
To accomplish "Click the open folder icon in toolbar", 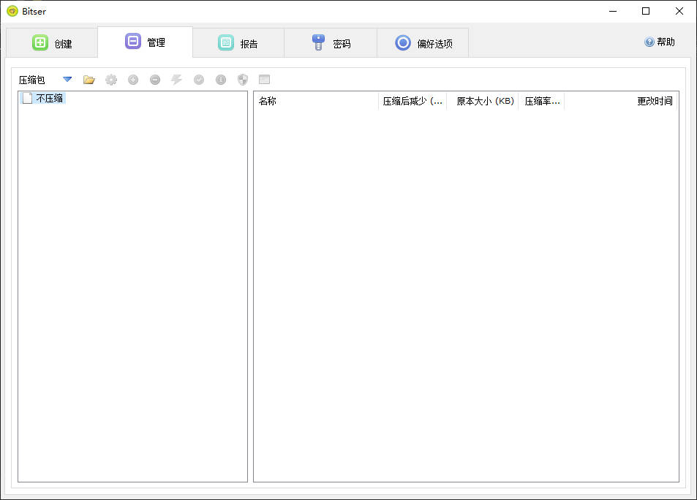I will coord(89,80).
